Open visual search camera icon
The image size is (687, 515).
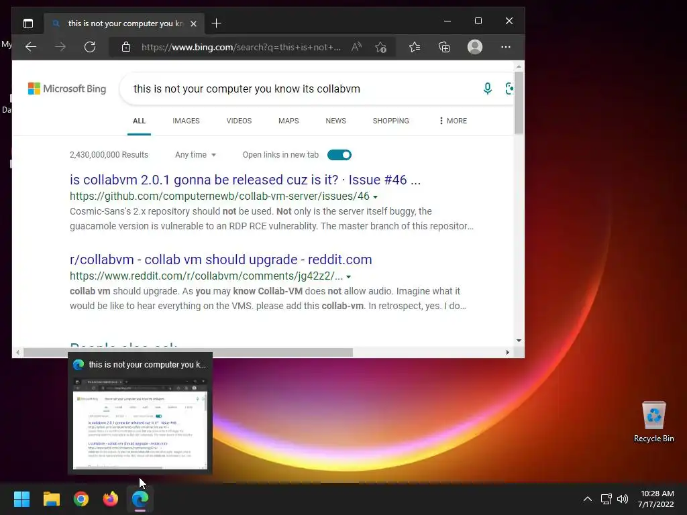[509, 89]
